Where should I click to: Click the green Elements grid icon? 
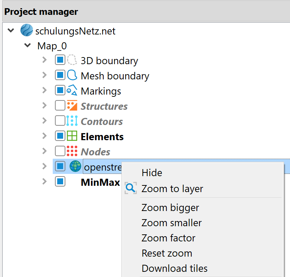72,136
